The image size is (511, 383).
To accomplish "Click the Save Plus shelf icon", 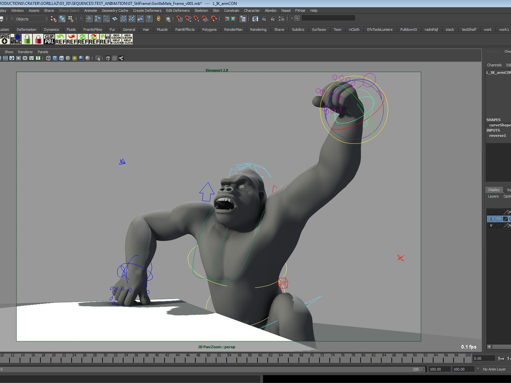I will tap(5, 39).
